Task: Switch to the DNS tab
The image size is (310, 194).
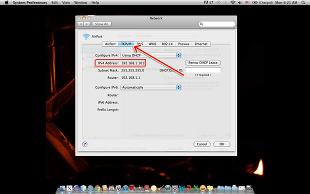Action: (140, 44)
